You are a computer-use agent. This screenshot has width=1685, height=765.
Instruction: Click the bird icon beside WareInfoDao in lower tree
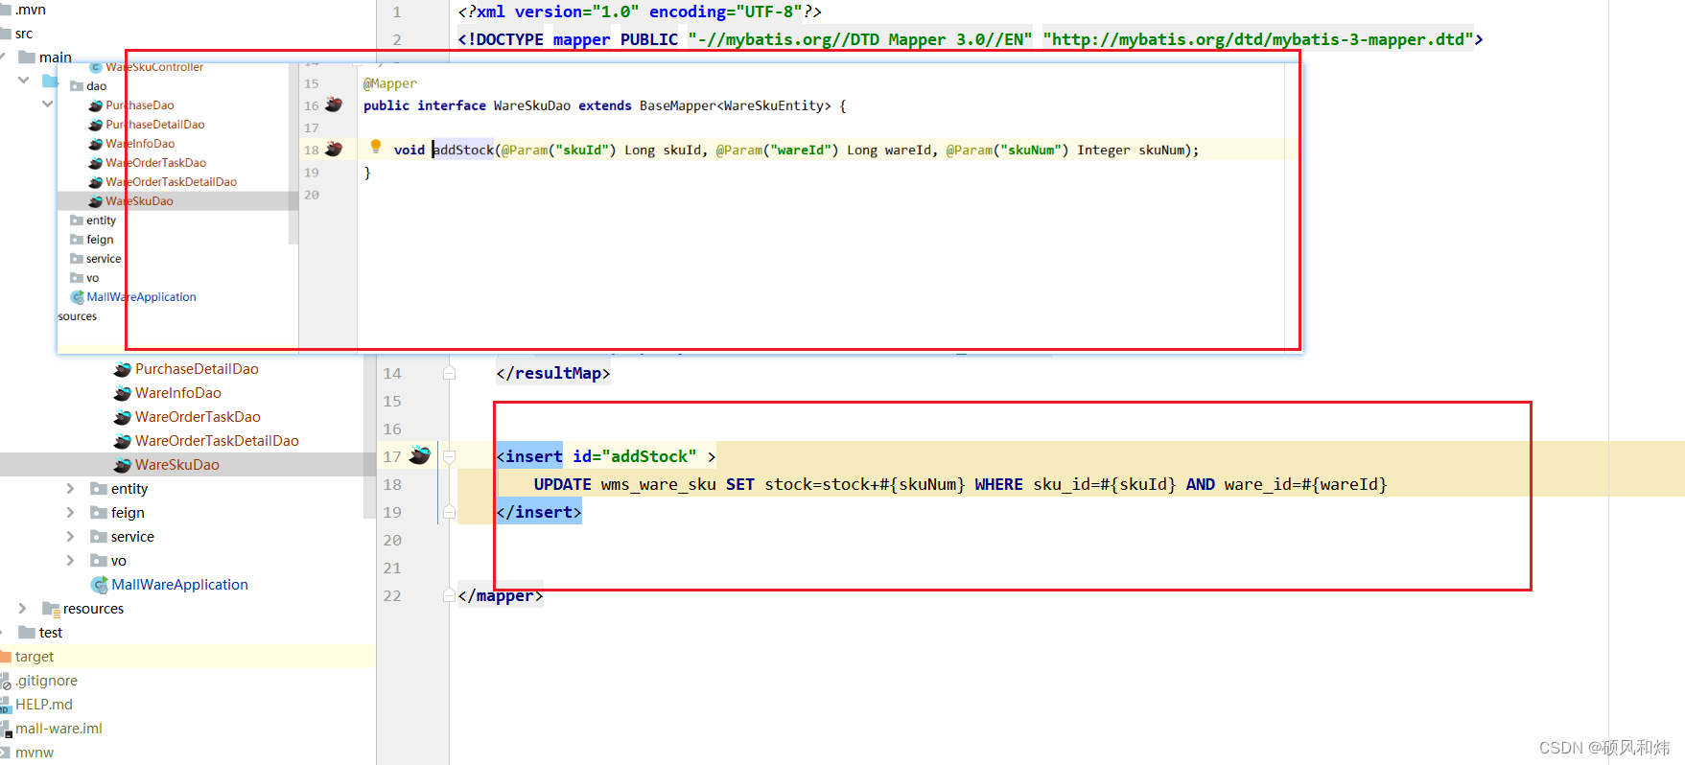[x=122, y=393]
